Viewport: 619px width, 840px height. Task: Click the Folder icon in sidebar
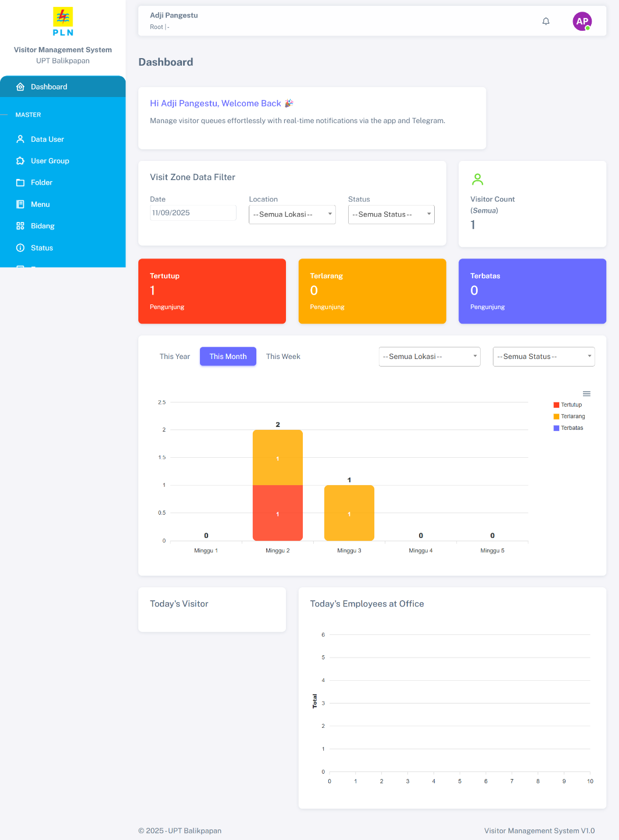pyautogui.click(x=20, y=182)
